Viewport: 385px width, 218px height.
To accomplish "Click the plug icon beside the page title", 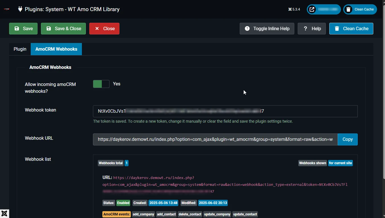I will click(20, 9).
